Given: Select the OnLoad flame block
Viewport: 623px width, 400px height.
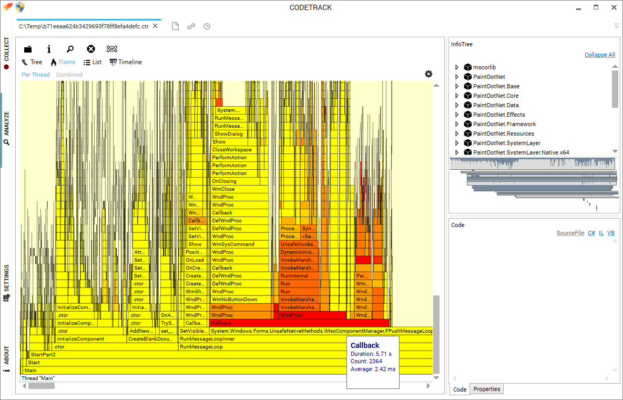Looking at the screenshot, I should 196,260.
